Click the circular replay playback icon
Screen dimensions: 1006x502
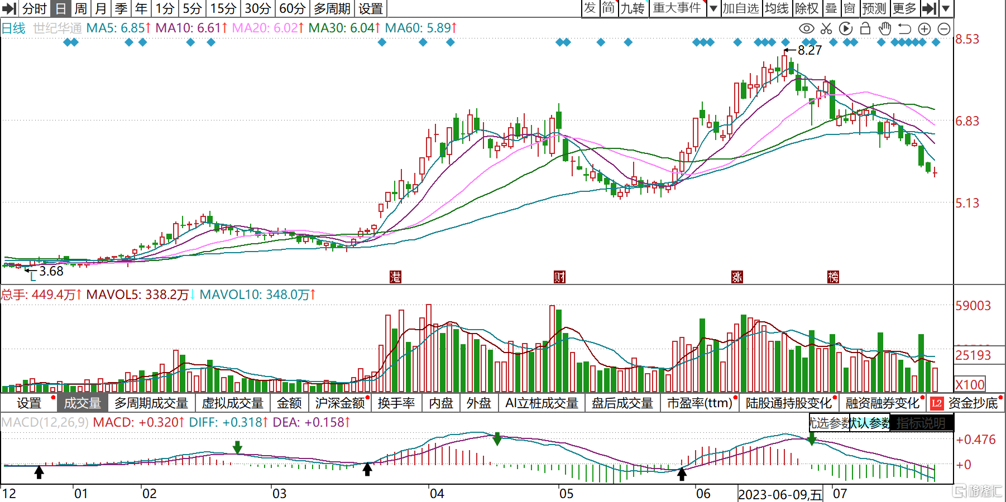pos(846,28)
